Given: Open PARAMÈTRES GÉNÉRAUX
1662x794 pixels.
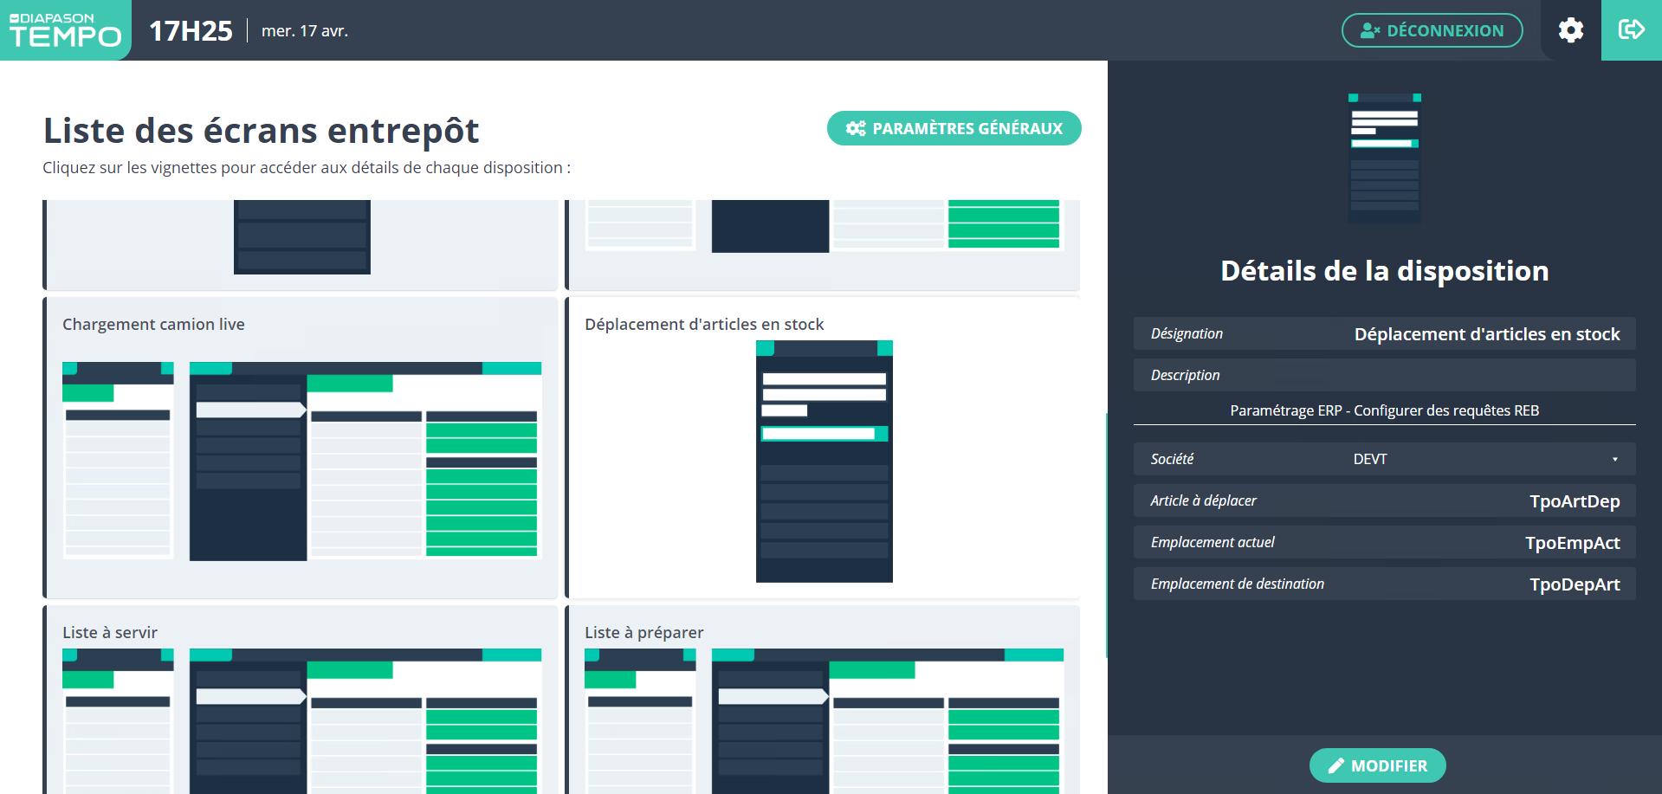Looking at the screenshot, I should pyautogui.click(x=954, y=128).
